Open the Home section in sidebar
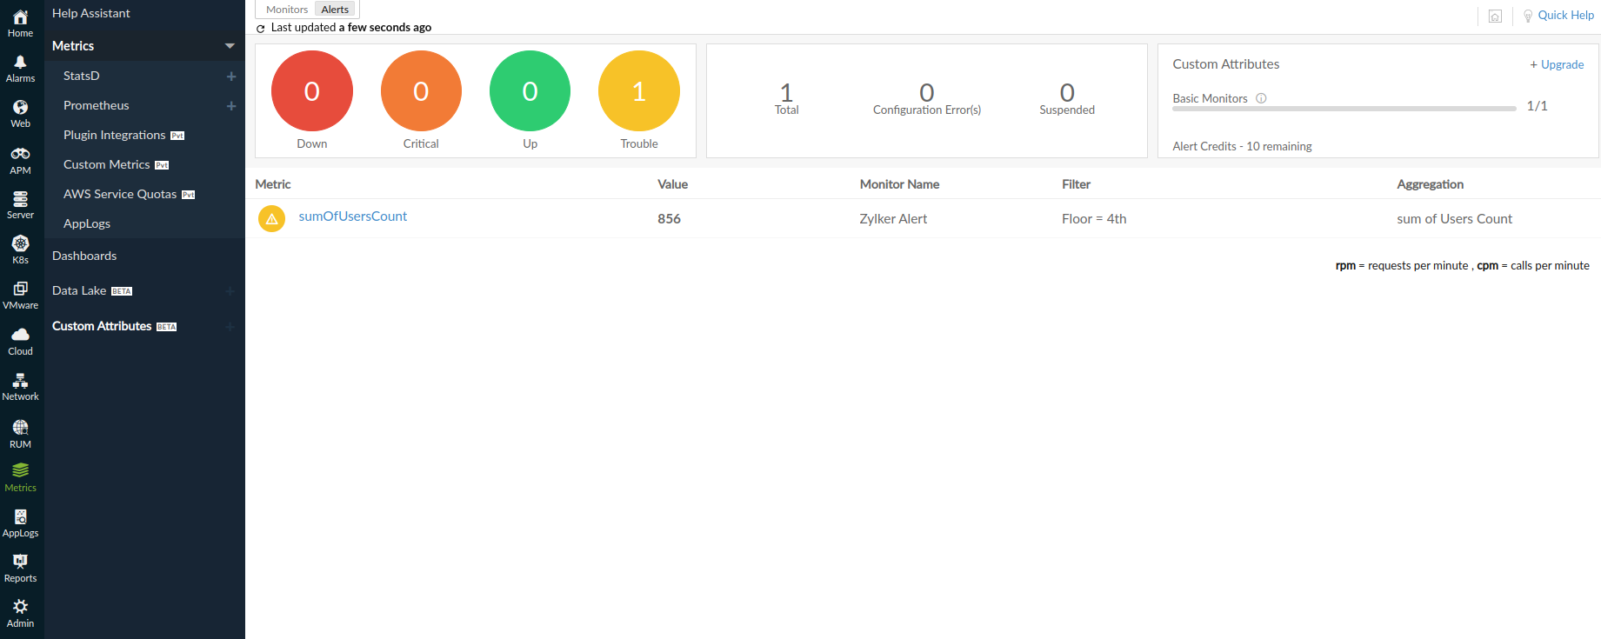The height and width of the screenshot is (639, 1601). 20,23
